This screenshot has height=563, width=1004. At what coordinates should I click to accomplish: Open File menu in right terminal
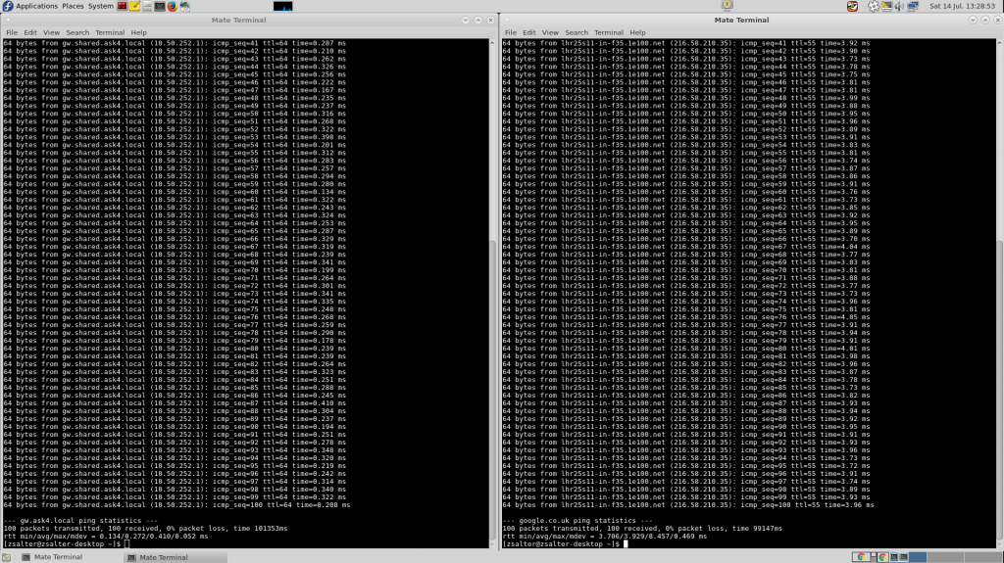(510, 32)
